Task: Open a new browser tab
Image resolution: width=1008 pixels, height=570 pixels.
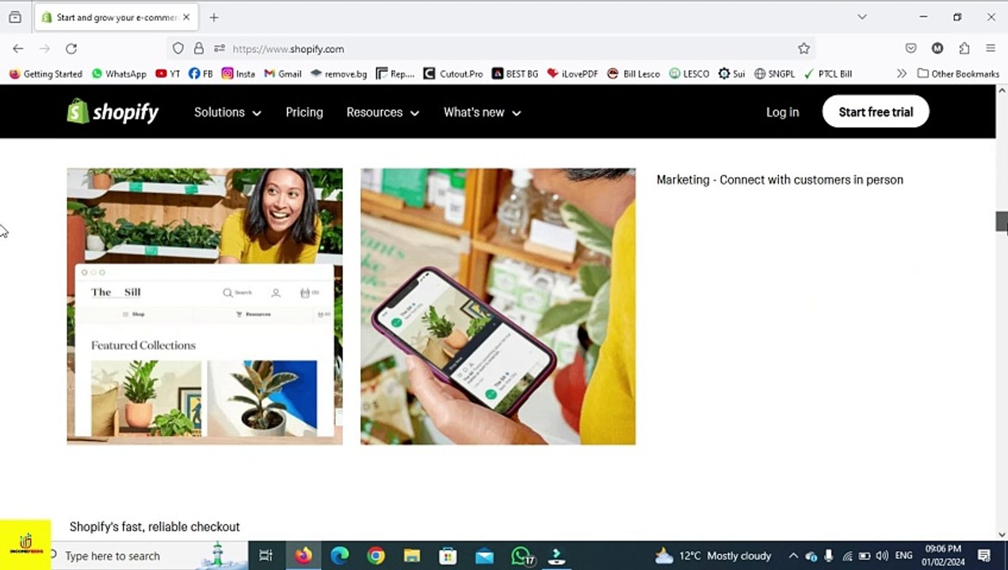Action: click(x=214, y=17)
